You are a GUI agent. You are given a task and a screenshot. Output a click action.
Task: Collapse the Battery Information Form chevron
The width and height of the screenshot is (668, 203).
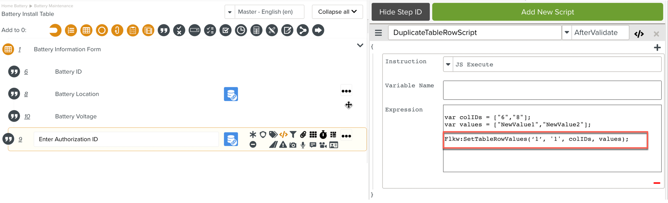(x=360, y=46)
